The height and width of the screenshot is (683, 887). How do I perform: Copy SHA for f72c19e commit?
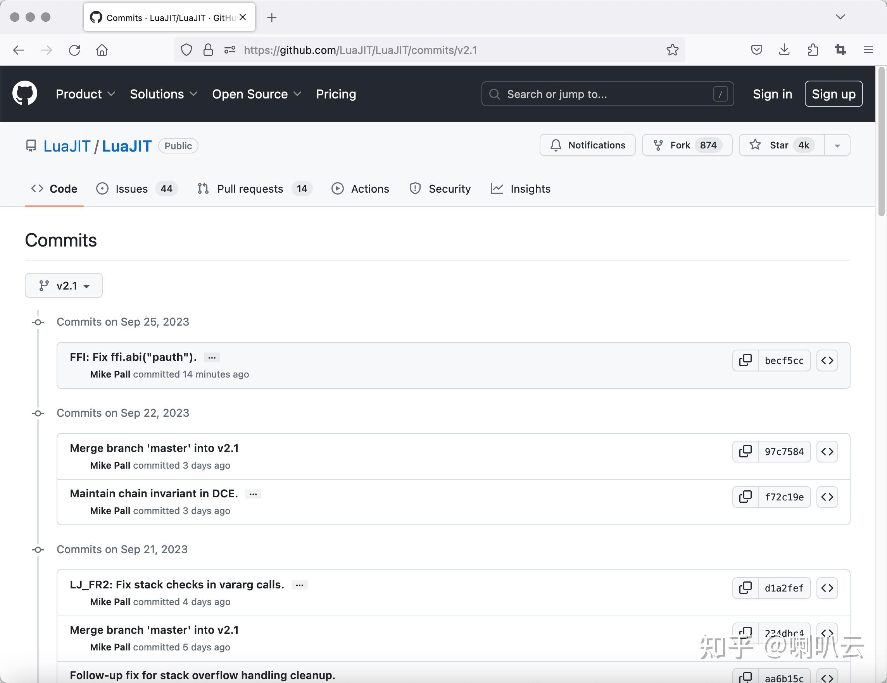pos(745,497)
